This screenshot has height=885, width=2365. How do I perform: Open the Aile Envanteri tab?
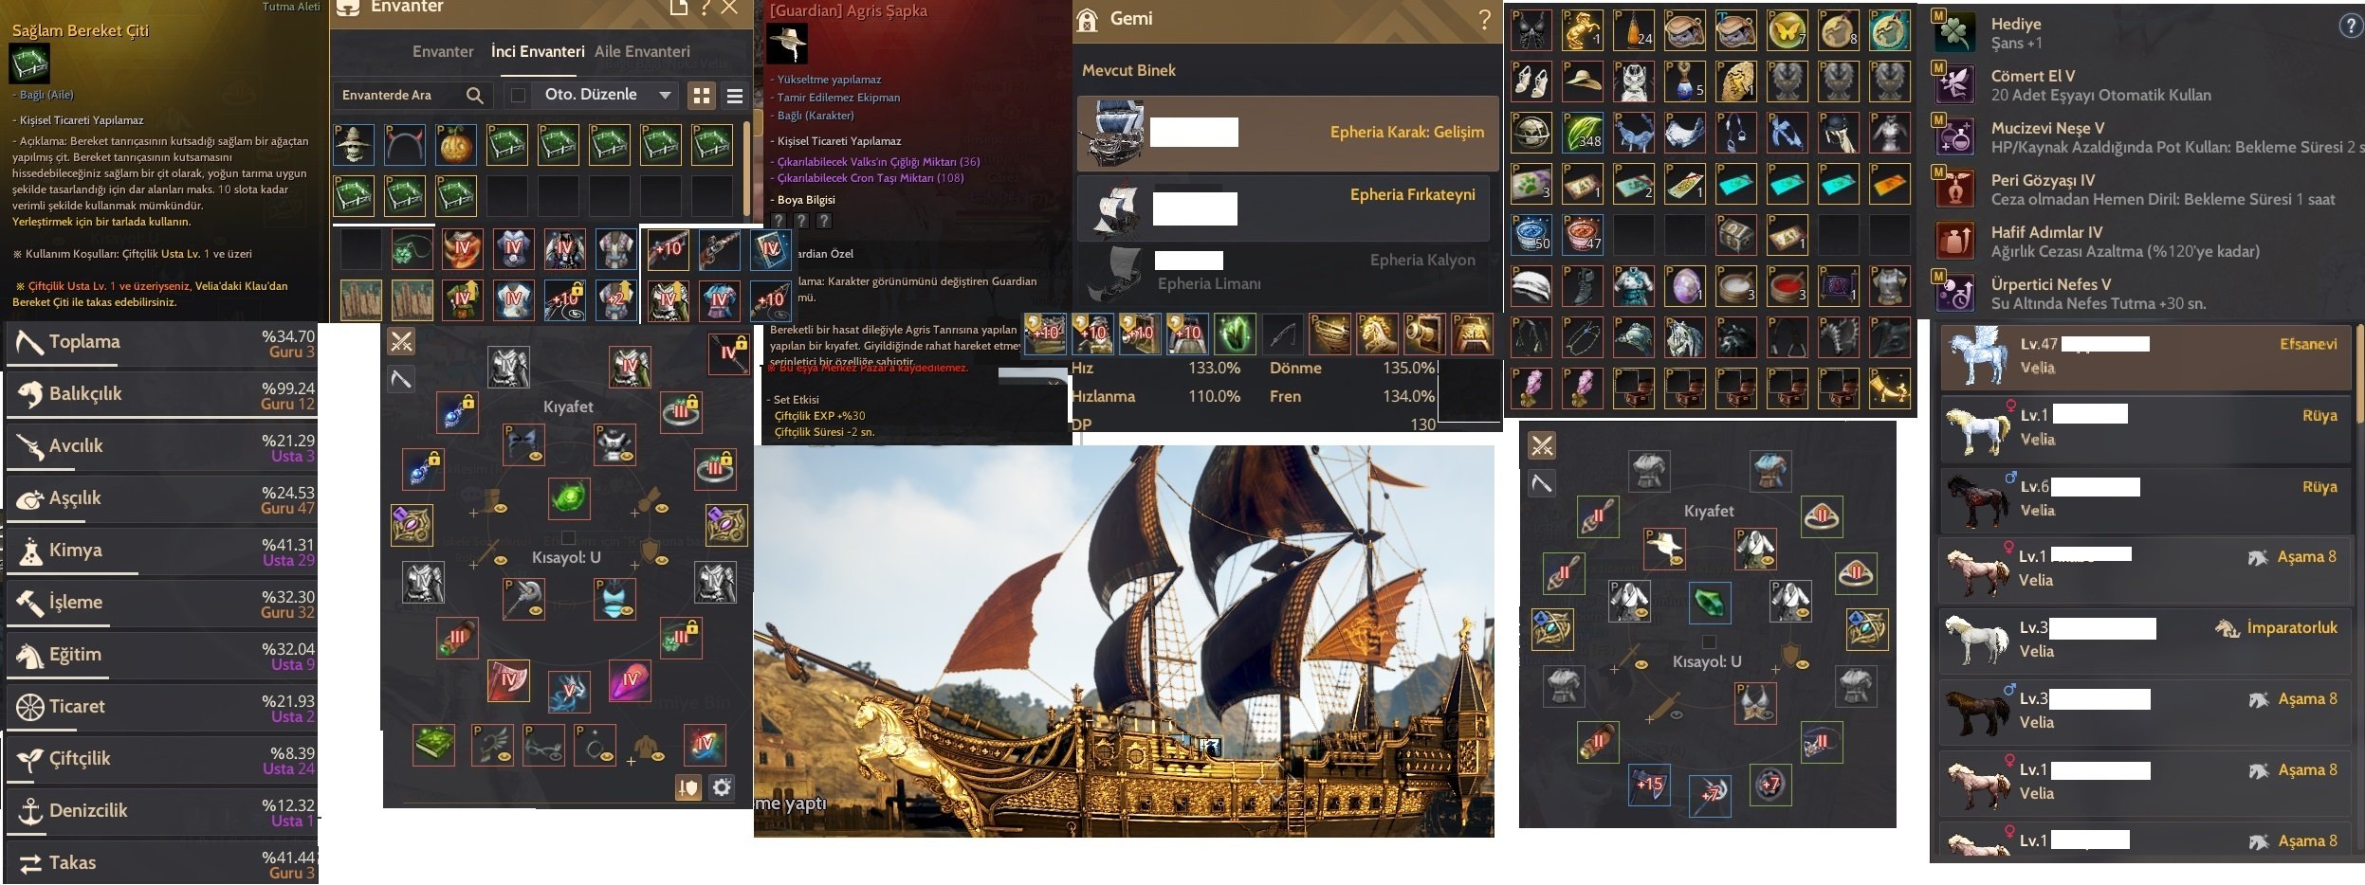click(642, 51)
